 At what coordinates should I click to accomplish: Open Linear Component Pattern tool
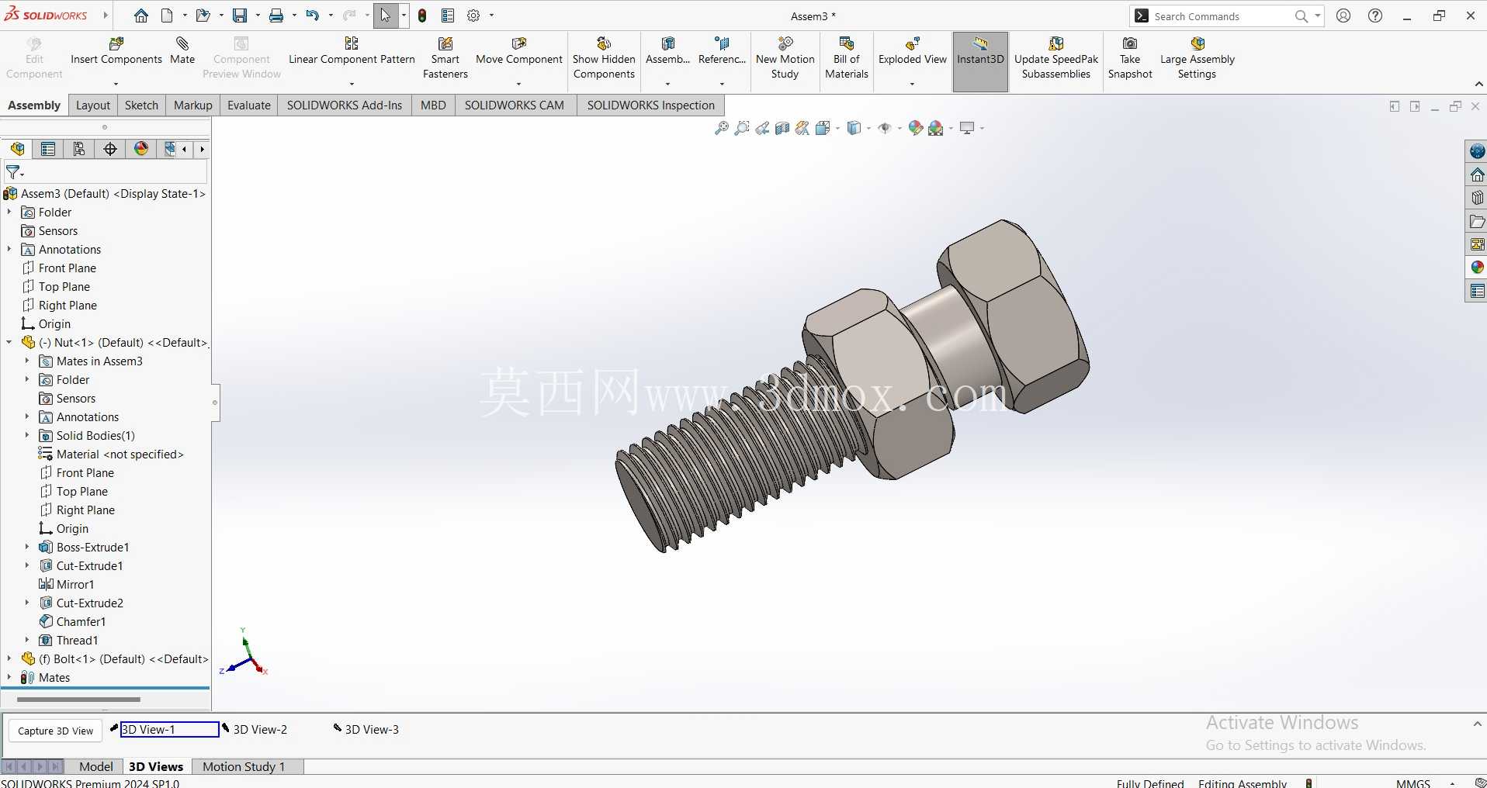pos(352,51)
